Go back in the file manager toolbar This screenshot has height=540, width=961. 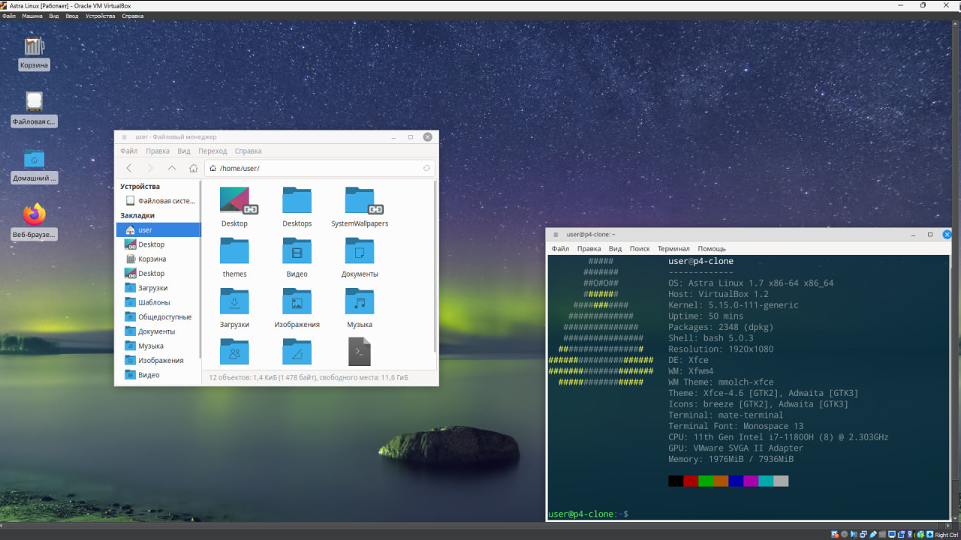click(x=129, y=168)
